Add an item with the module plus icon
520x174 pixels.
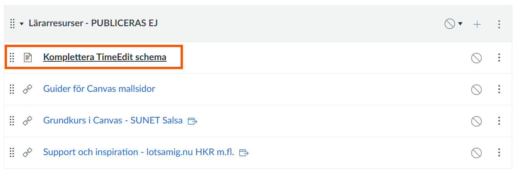click(x=477, y=24)
